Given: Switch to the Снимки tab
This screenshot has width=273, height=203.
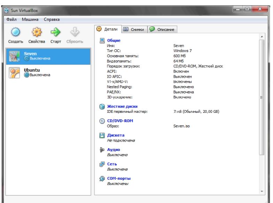Looking at the screenshot, I should point(134,29).
